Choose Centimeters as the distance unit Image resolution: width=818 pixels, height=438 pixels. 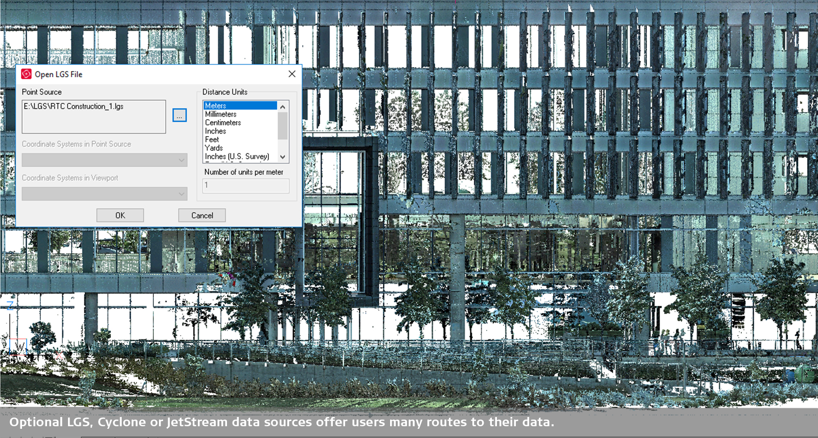click(x=223, y=123)
